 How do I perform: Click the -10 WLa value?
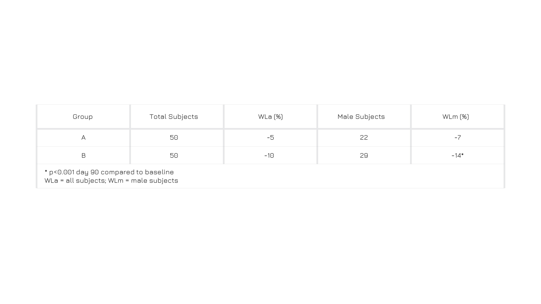[269, 155]
